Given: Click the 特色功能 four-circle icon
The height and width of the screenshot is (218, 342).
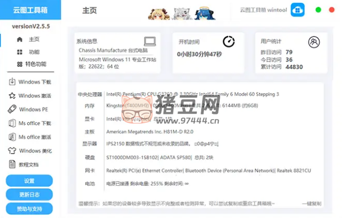Looking at the screenshot, I should coord(20,64).
